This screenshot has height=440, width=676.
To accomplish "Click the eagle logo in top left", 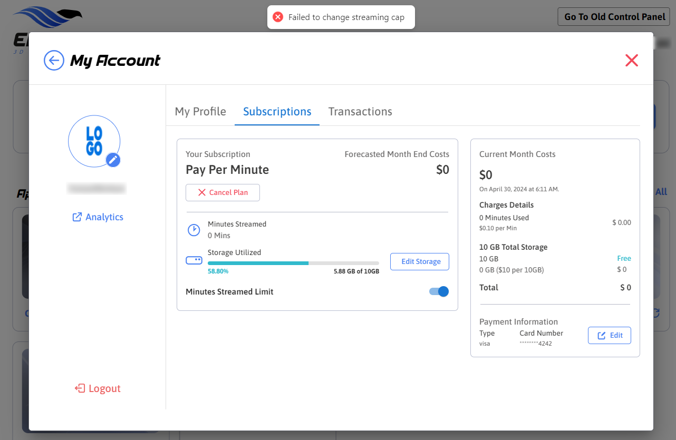I will [46, 18].
